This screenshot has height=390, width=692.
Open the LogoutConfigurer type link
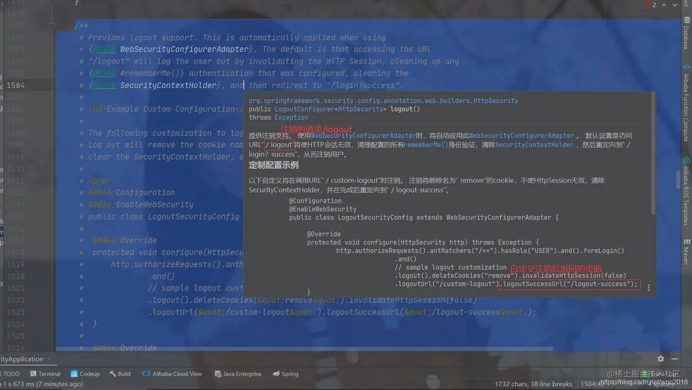304,109
